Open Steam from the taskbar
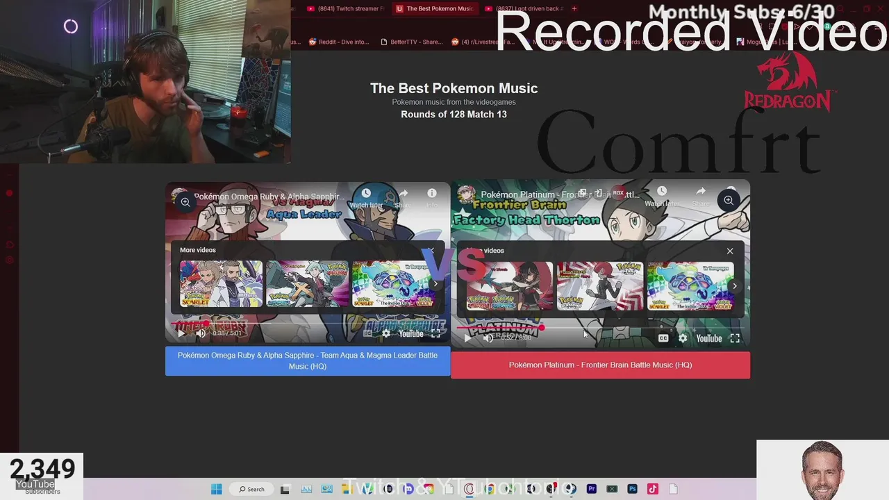Viewport: 889px width, 500px height. pos(572,489)
